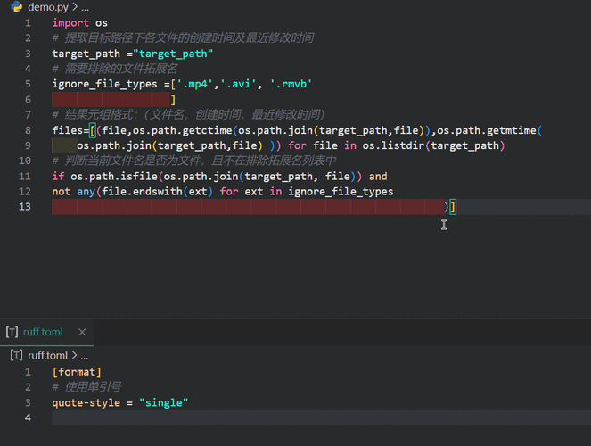The image size is (591, 446).
Task: Click the highlighted closing bracket on line 13
Action: (453, 207)
